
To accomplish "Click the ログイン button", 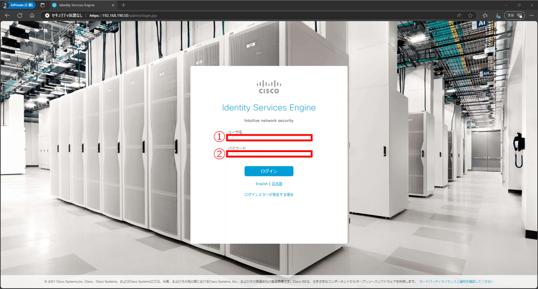I will click(x=269, y=171).
